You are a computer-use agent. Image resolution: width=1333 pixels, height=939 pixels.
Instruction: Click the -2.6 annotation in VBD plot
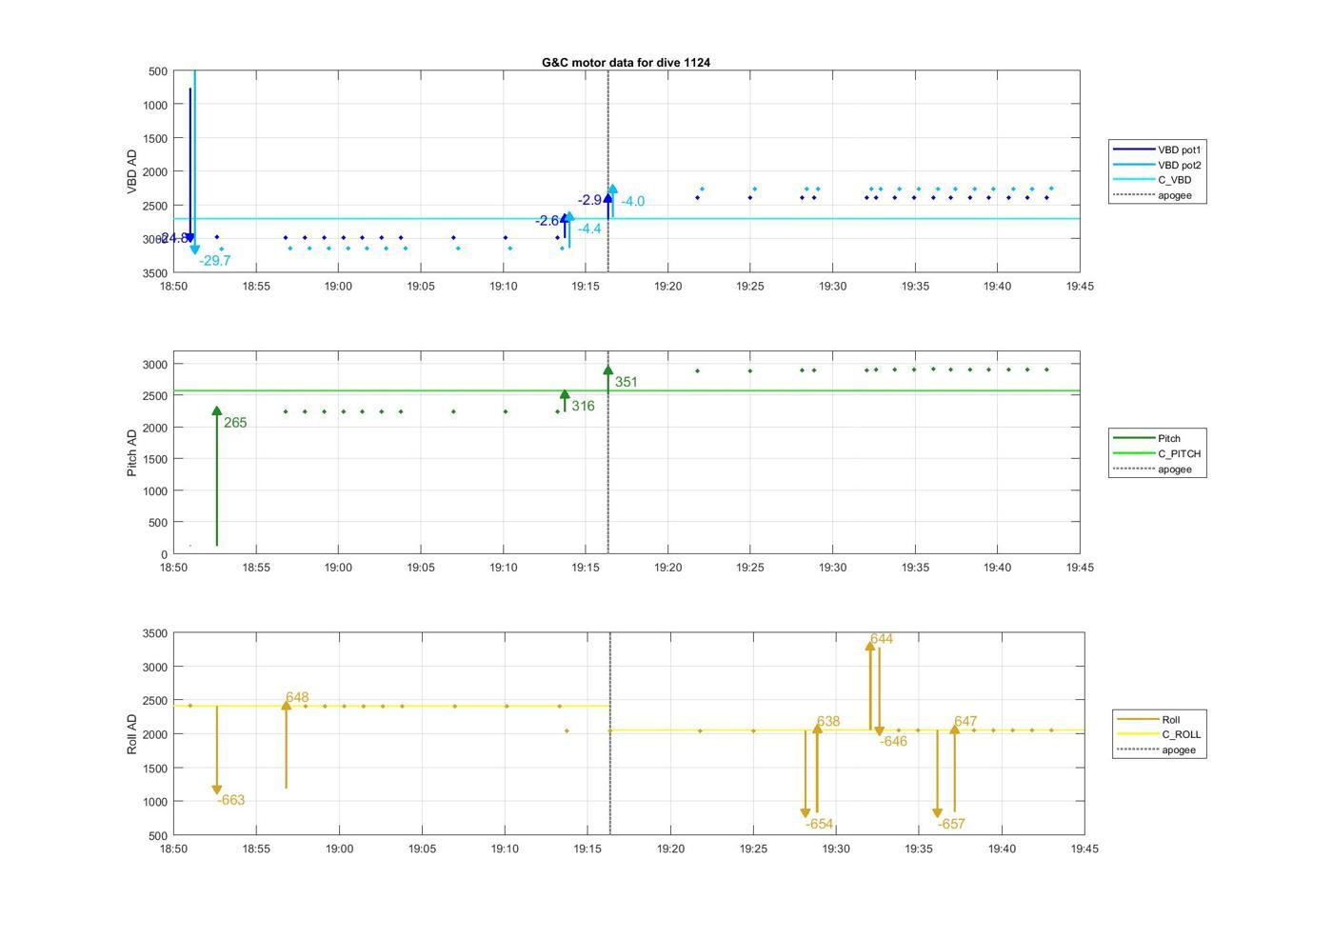[547, 221]
